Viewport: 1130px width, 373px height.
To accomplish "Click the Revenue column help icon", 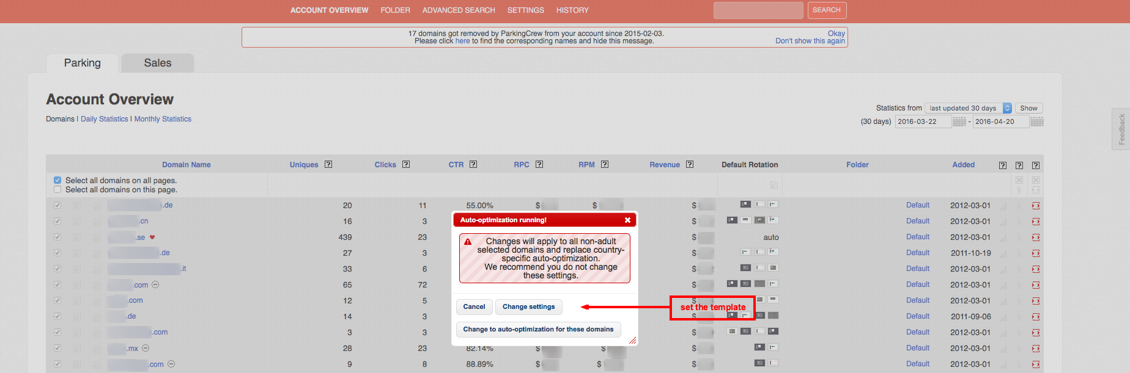I will point(690,164).
